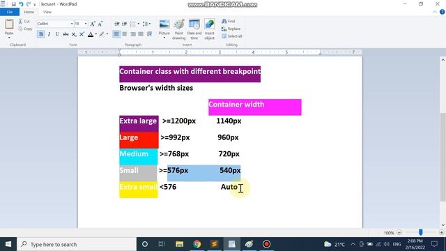Open the text color dropdown arrow

96,34
